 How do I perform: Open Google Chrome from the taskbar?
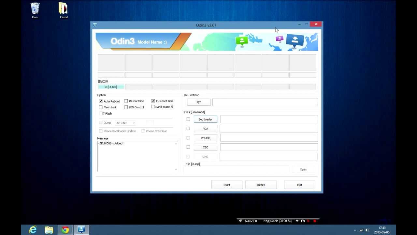65,230
